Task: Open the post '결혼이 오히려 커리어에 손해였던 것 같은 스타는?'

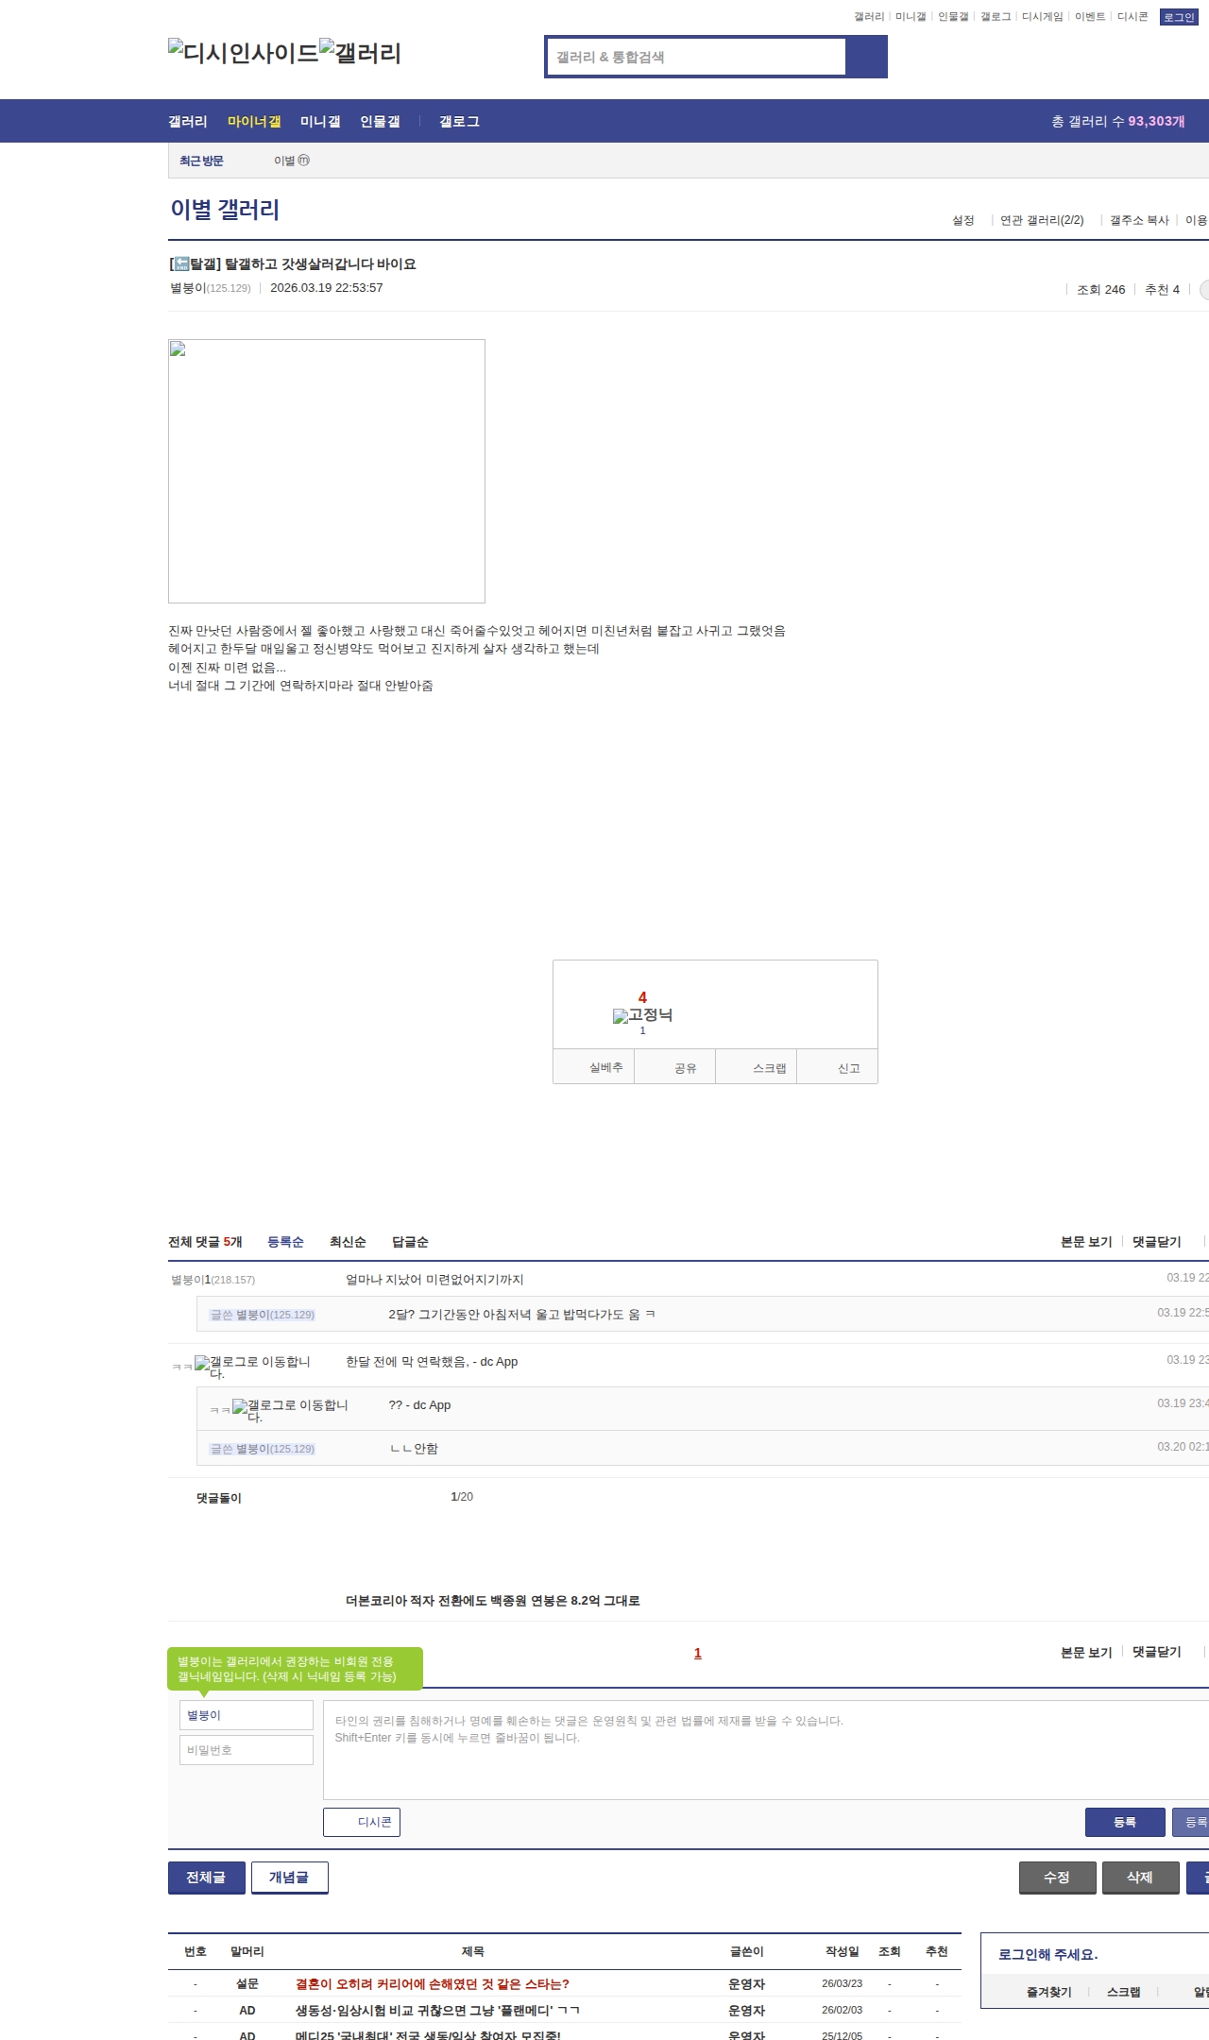Action: (433, 1984)
